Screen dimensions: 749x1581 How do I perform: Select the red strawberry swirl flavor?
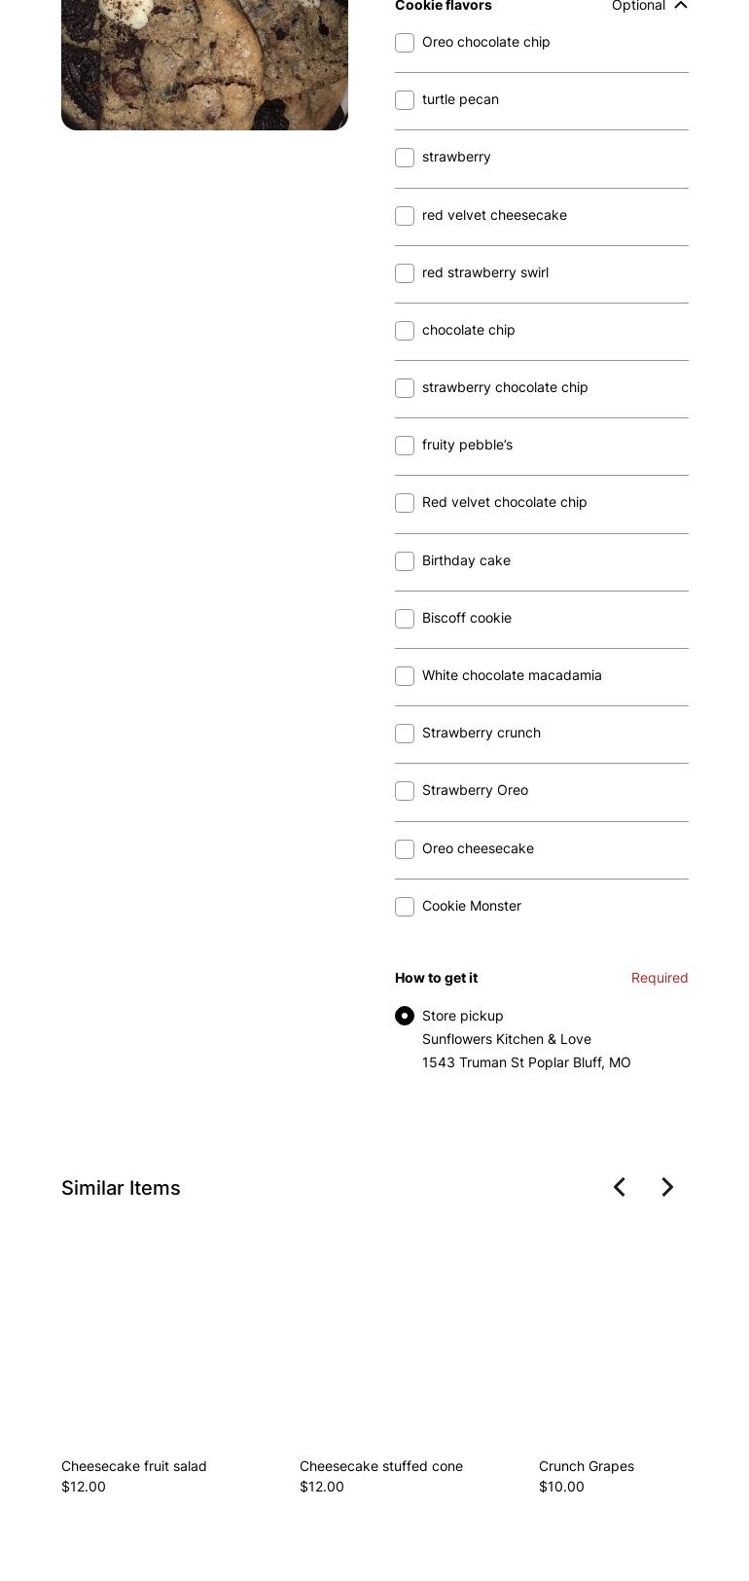pyautogui.click(x=405, y=273)
